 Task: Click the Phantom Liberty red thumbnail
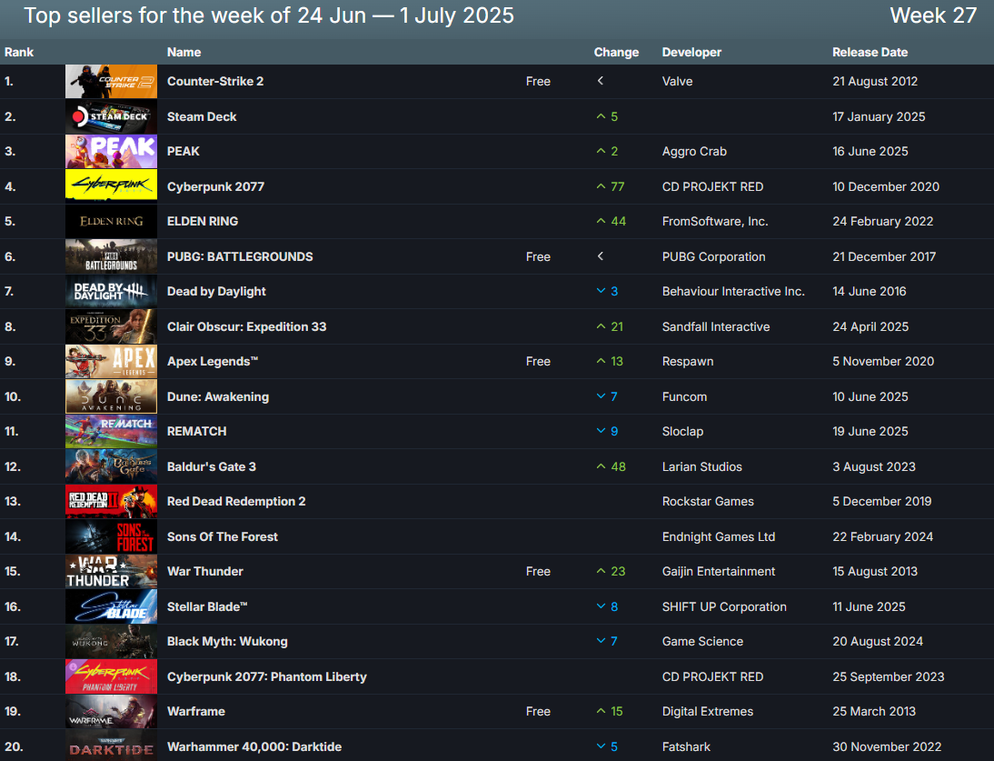111,677
